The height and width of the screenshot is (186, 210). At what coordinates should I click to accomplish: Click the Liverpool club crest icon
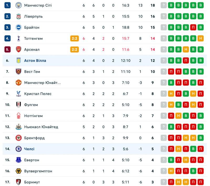[x=18, y=16]
